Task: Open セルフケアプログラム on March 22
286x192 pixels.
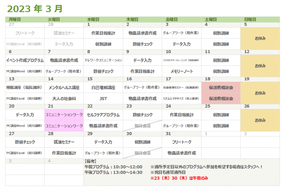Action: point(103,115)
